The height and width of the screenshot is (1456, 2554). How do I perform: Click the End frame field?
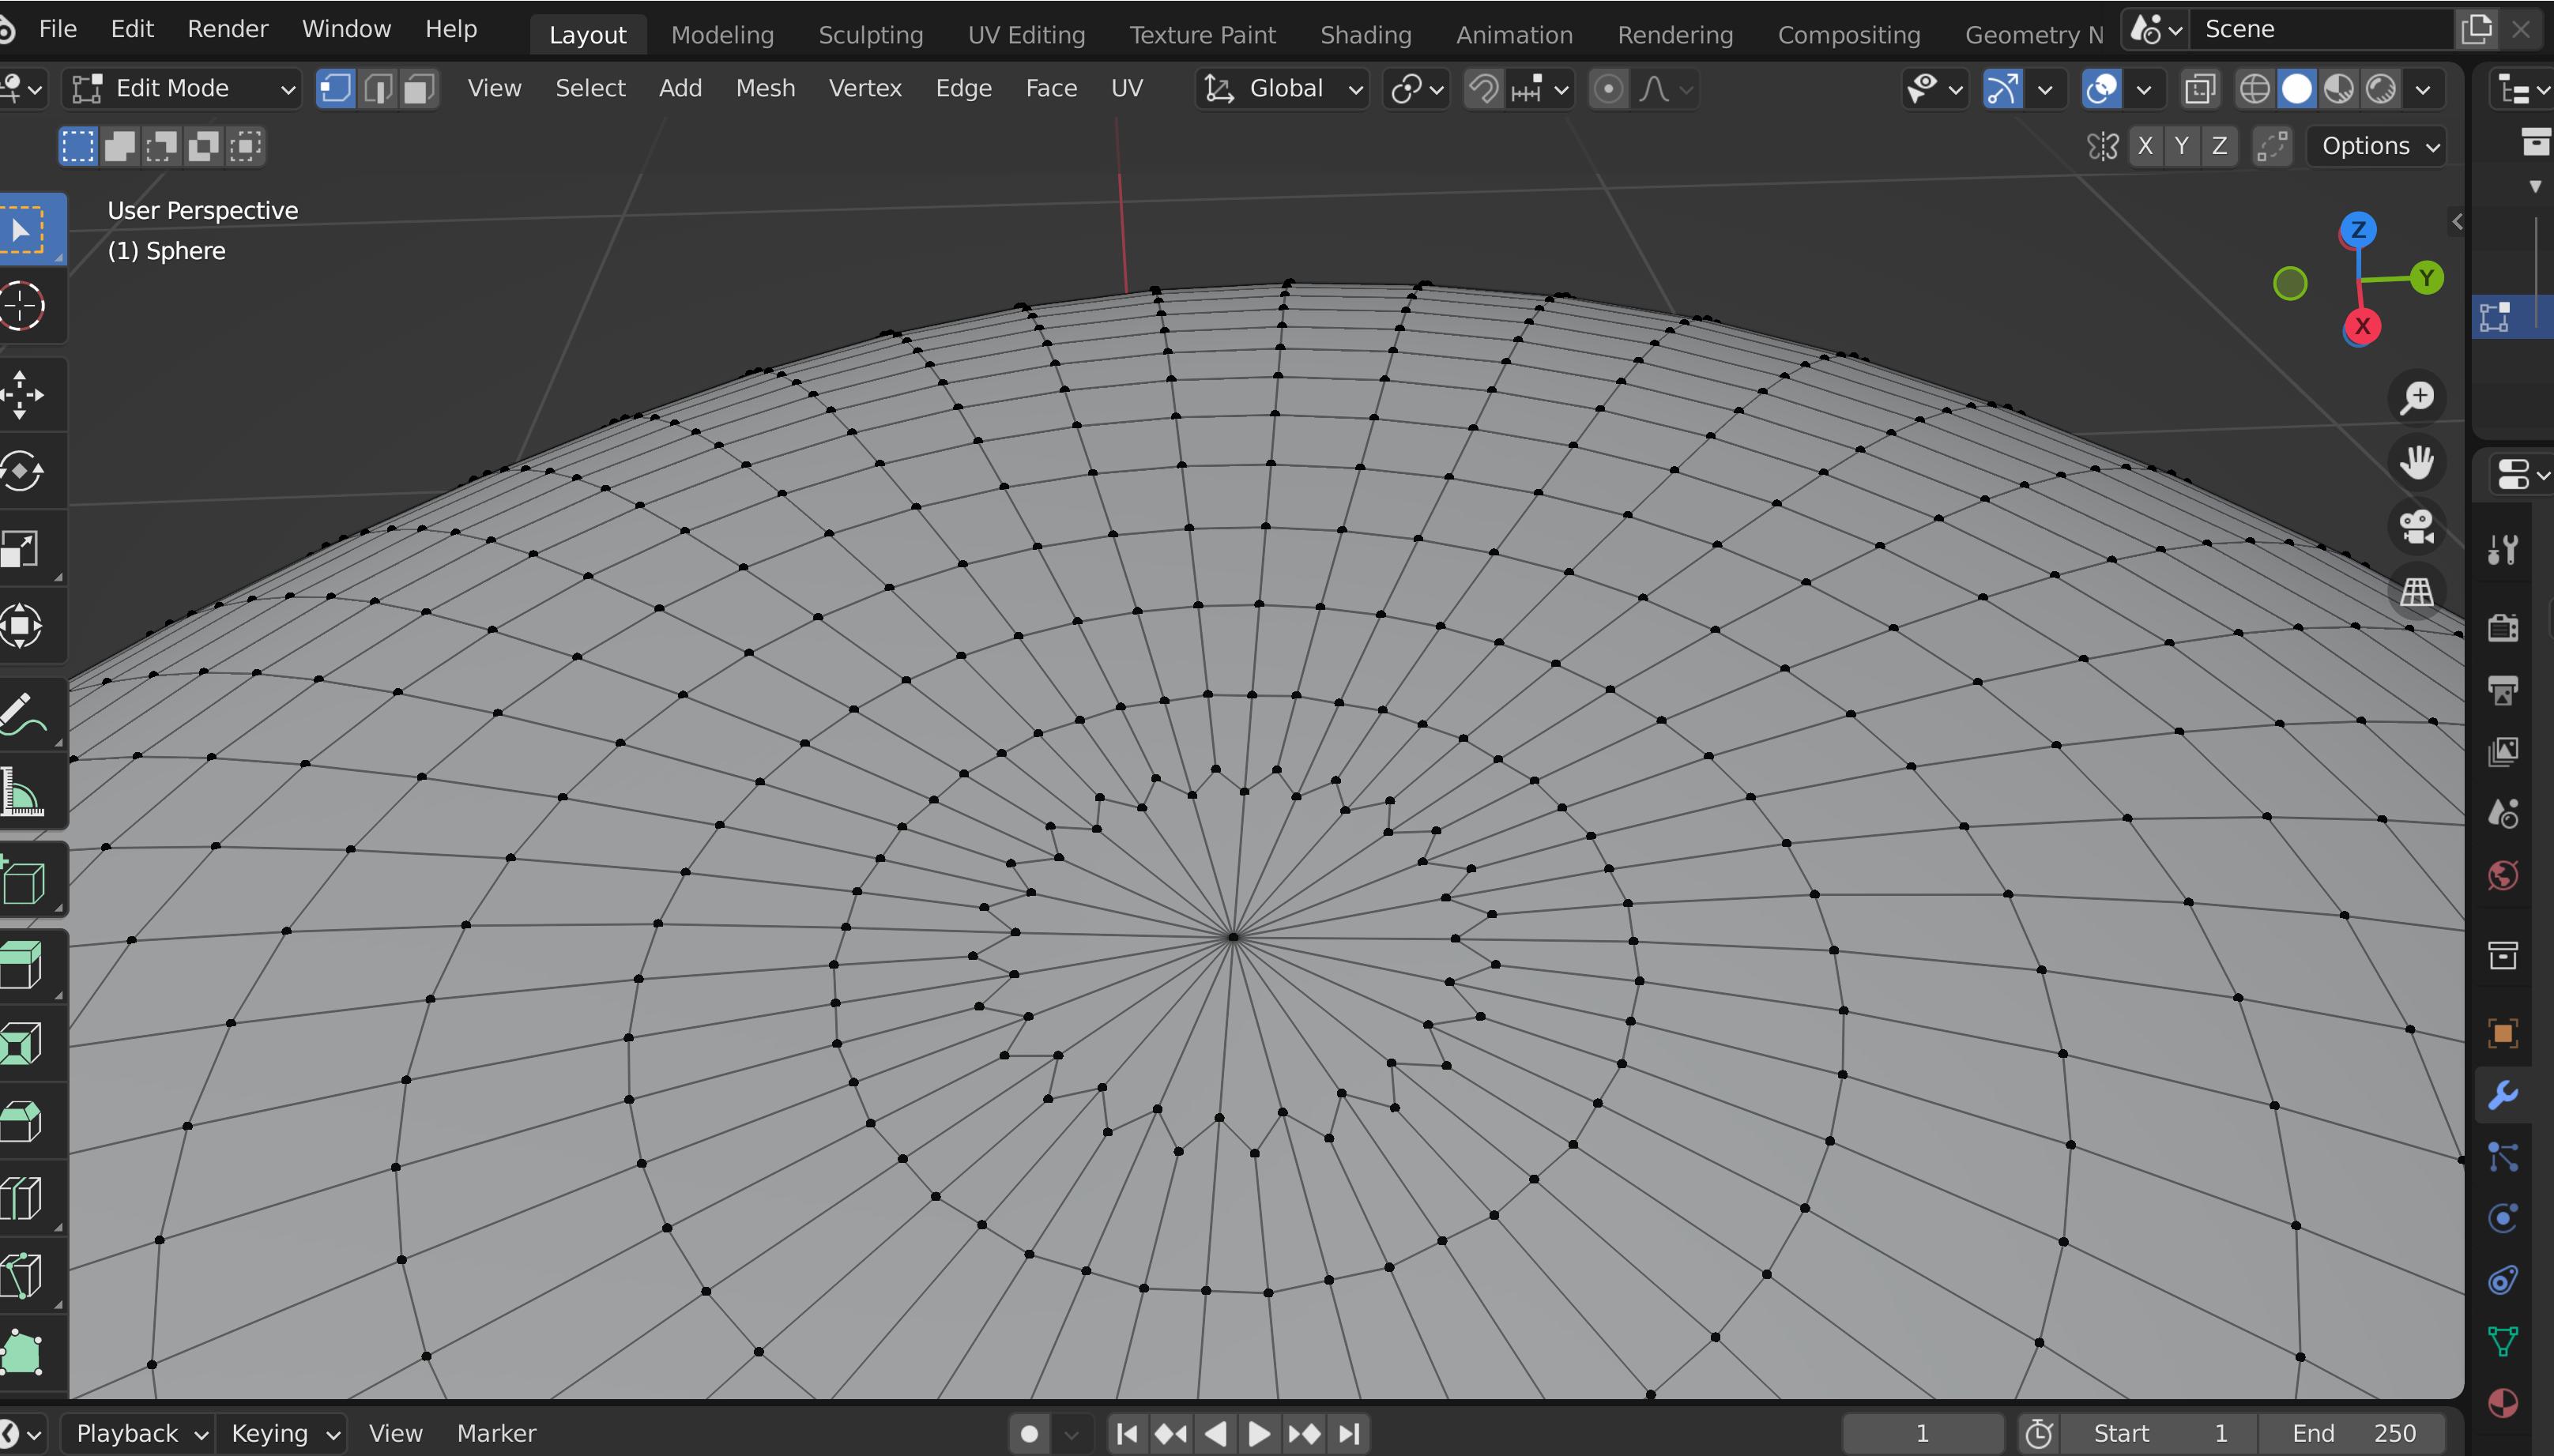pos(2353,1433)
